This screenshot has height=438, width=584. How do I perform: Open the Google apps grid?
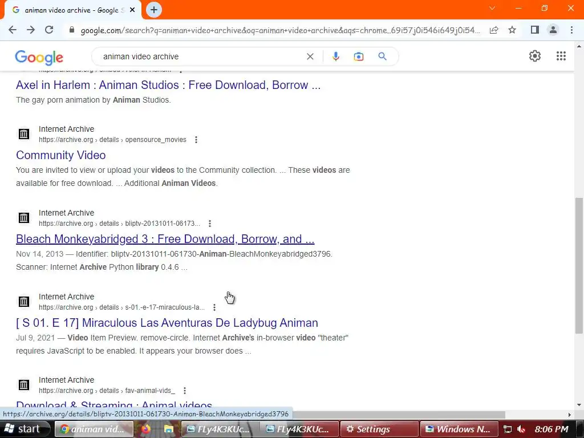coord(561,56)
